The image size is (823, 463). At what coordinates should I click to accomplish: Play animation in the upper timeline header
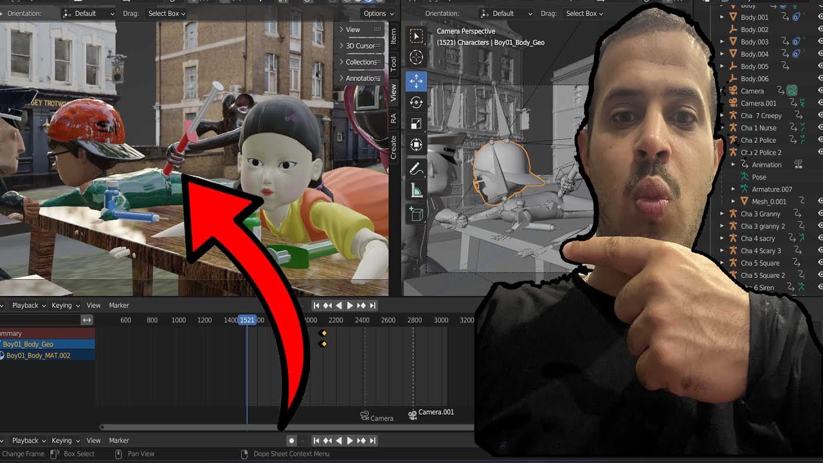tap(350, 305)
